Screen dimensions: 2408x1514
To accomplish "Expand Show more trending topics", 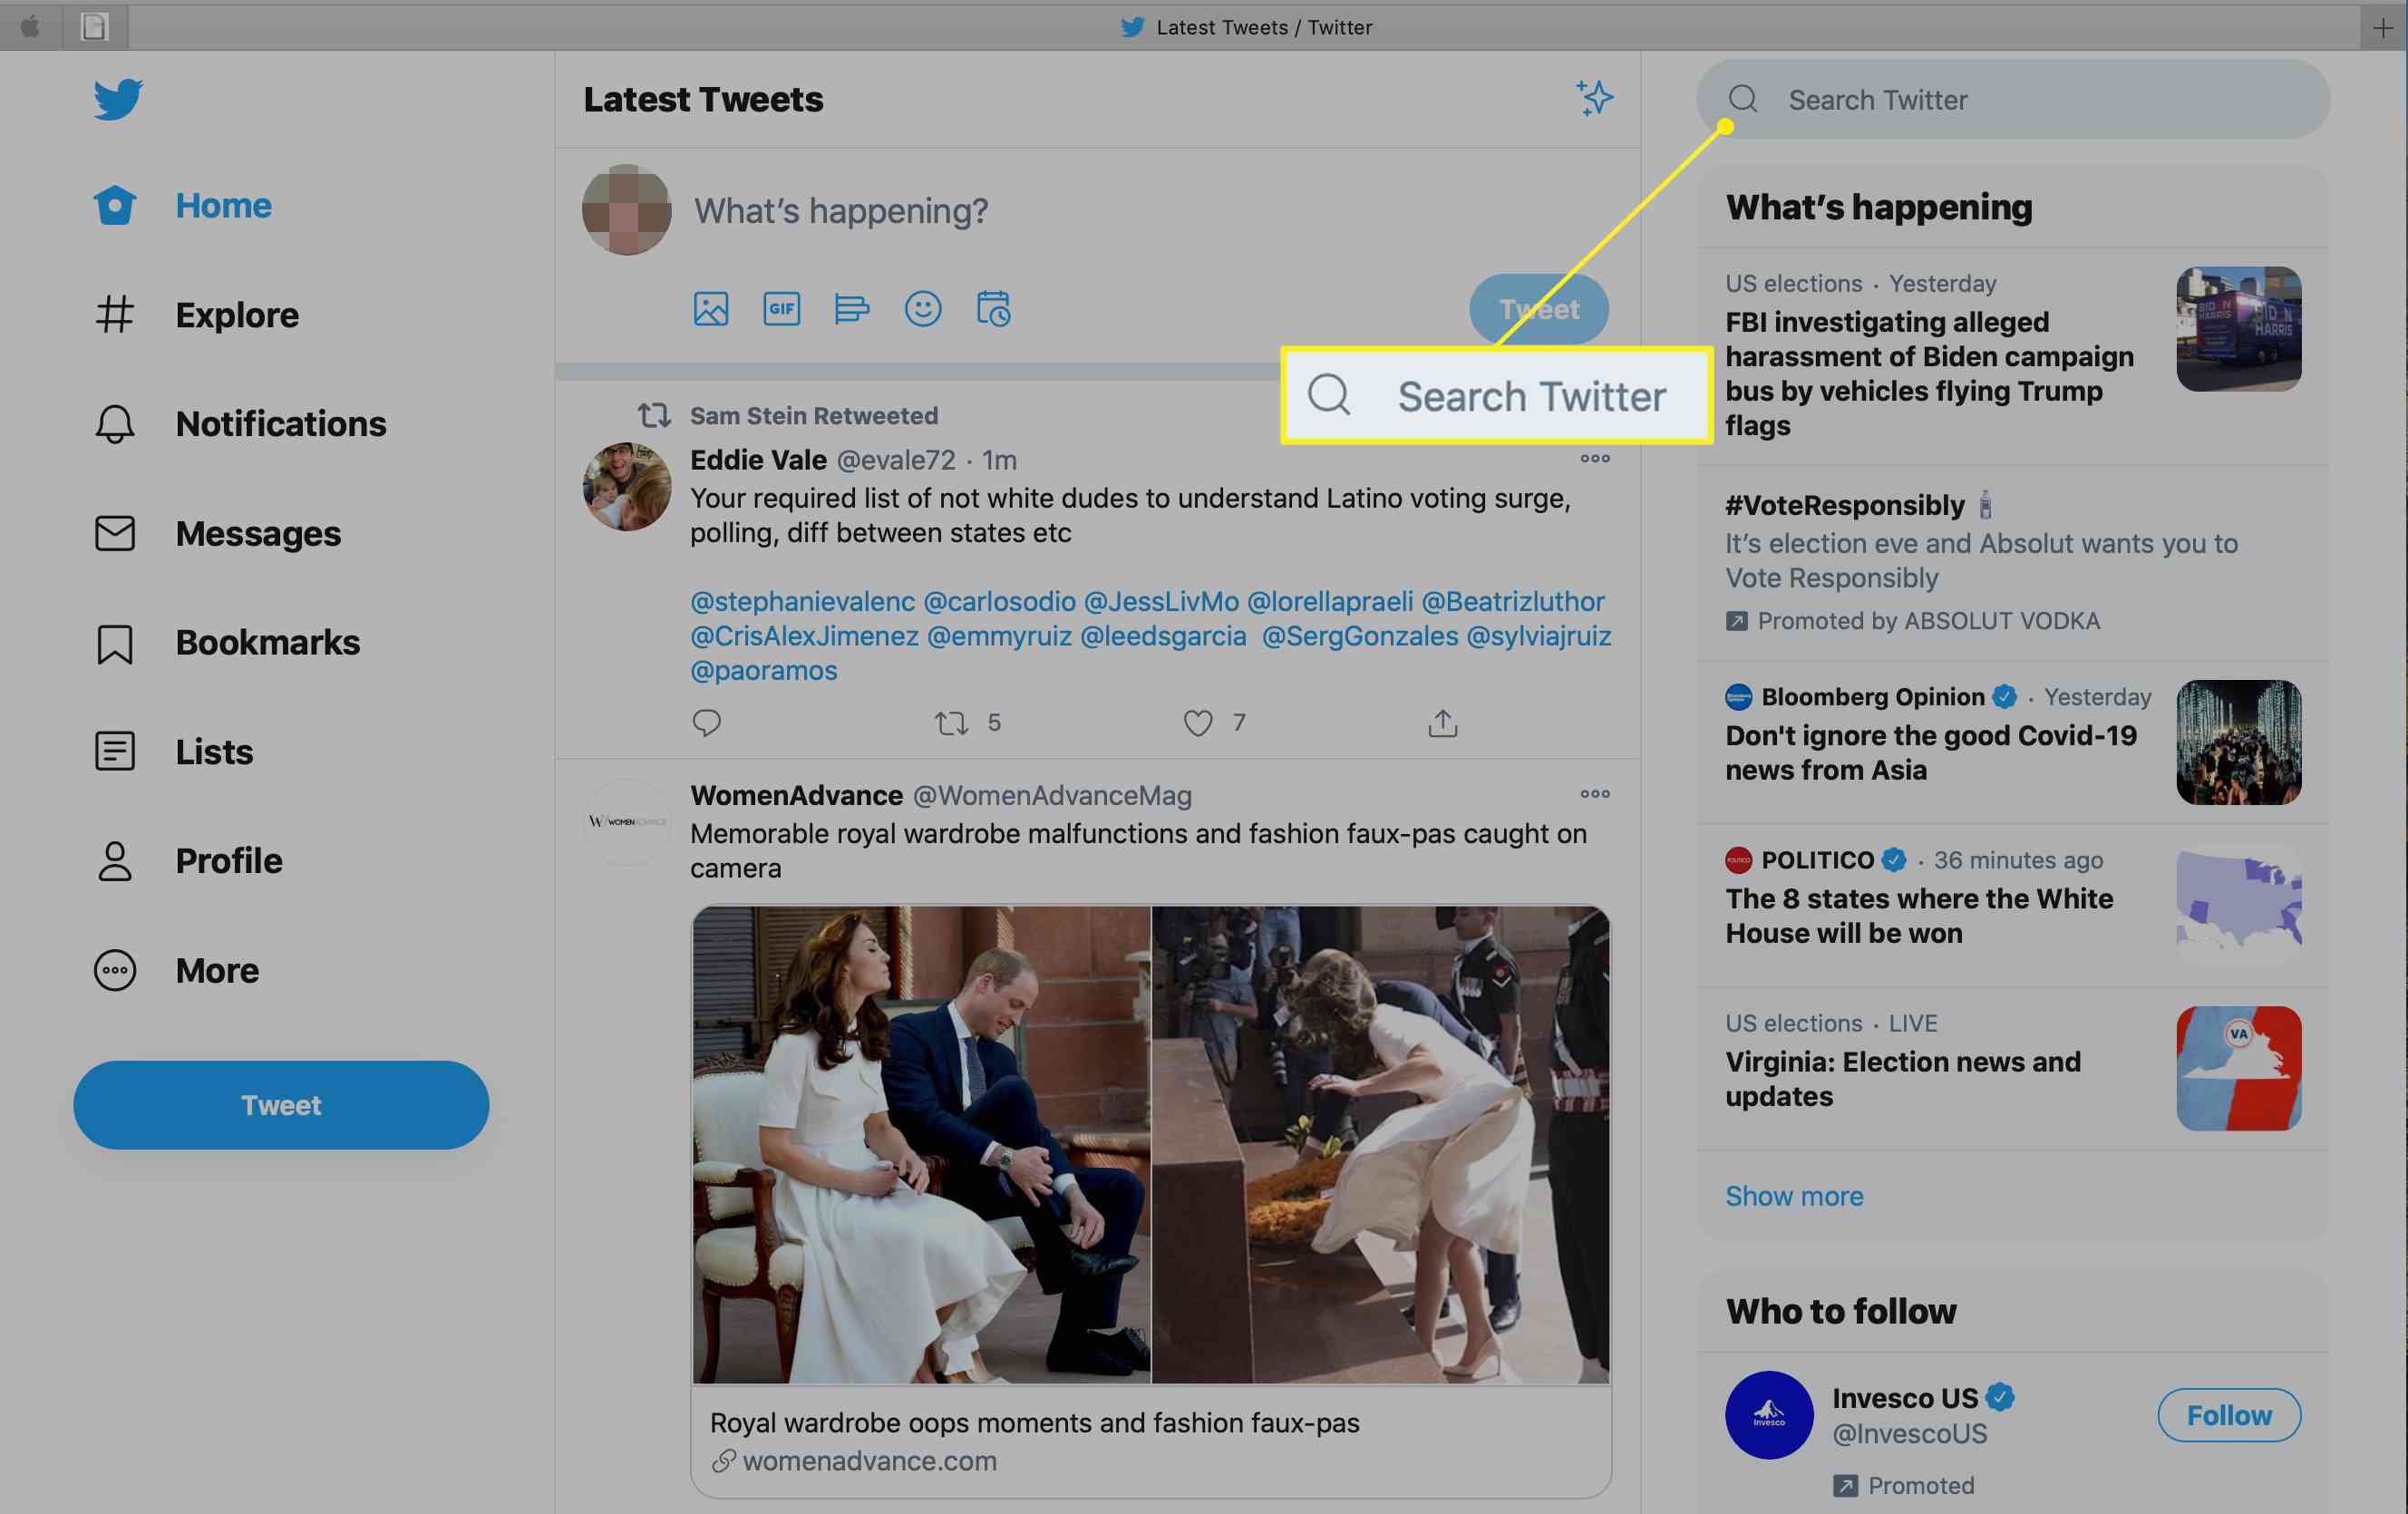I will [1792, 1197].
